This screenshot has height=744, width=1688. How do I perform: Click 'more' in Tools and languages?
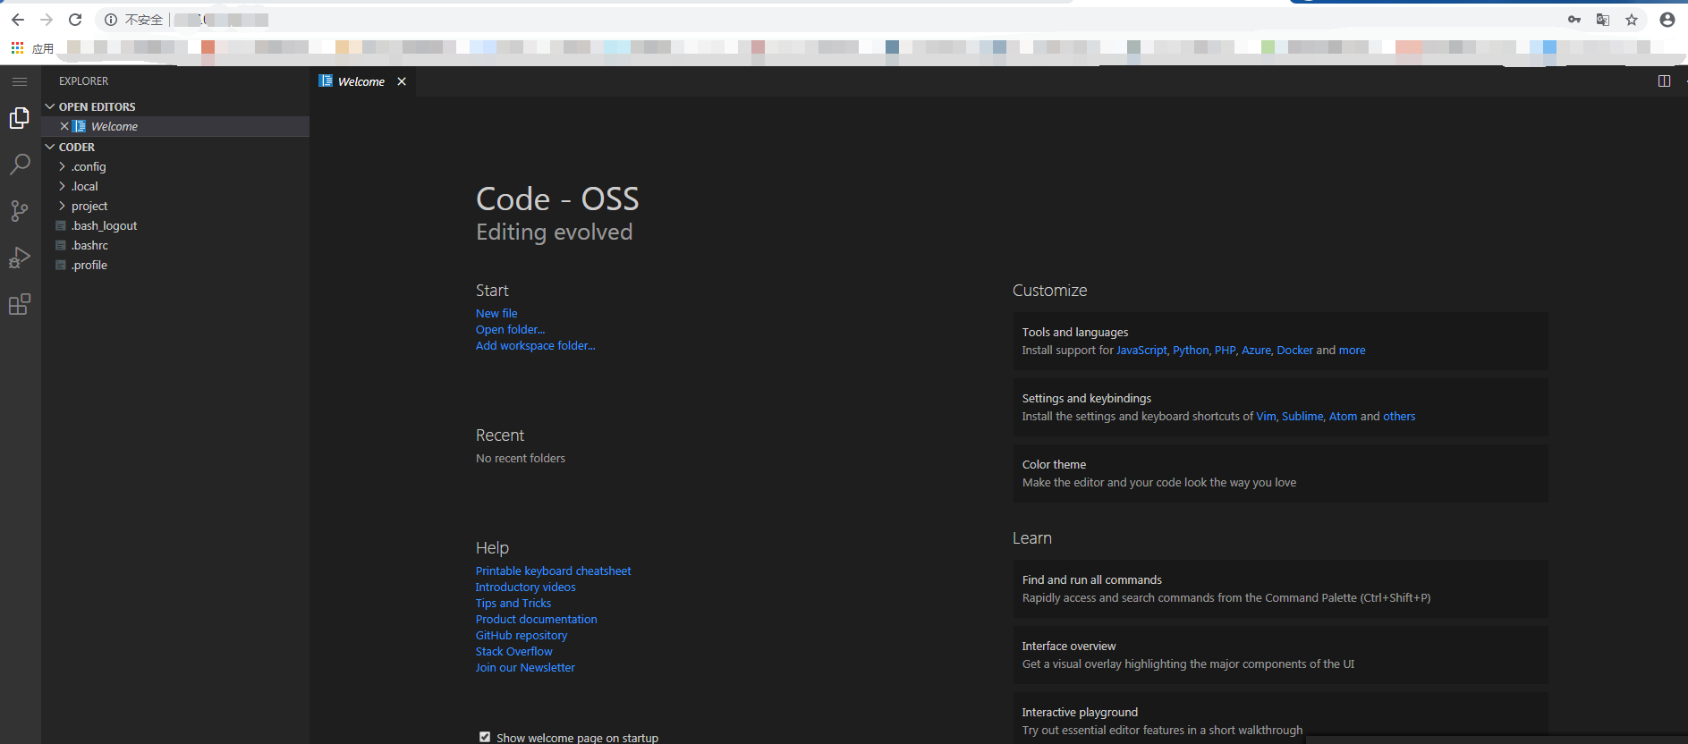click(x=1352, y=351)
